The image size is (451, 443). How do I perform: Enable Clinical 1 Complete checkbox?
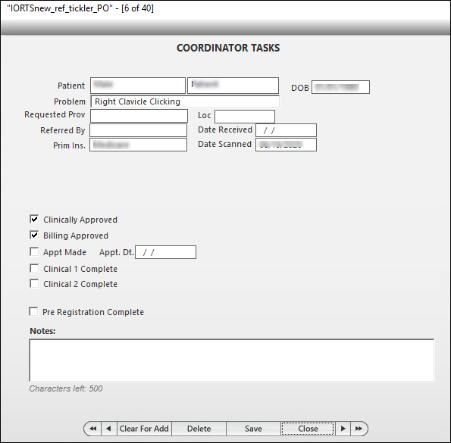point(34,269)
